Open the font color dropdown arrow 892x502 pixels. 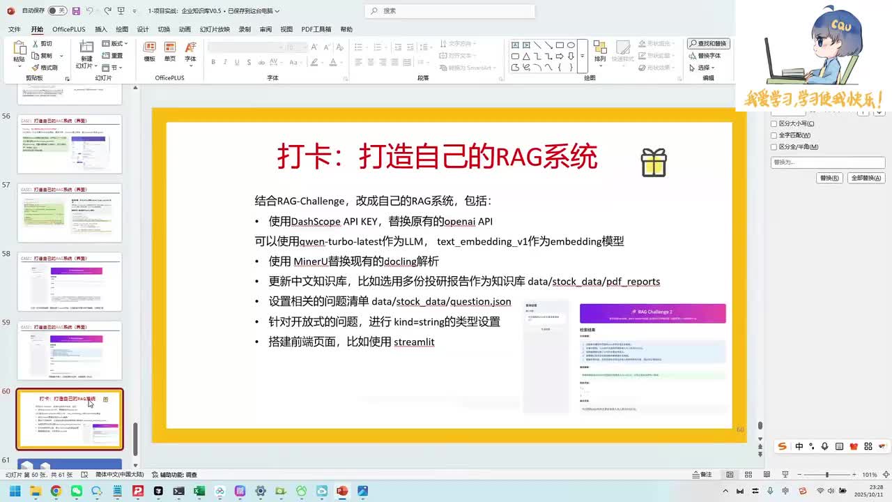342,62
